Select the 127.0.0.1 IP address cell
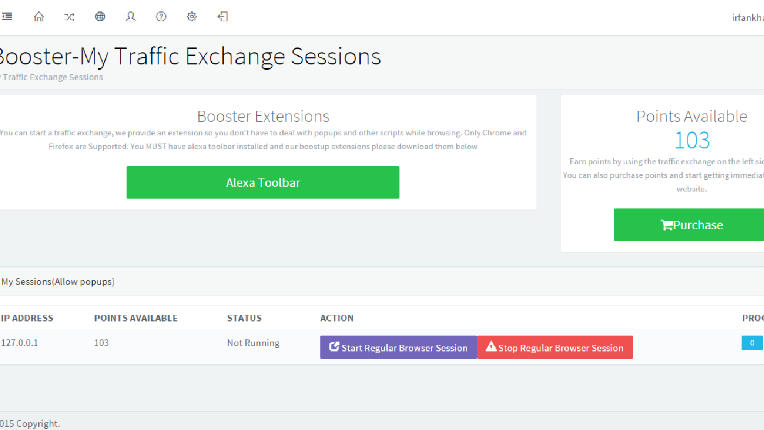Screen dimensions: 764x430 tap(20, 343)
